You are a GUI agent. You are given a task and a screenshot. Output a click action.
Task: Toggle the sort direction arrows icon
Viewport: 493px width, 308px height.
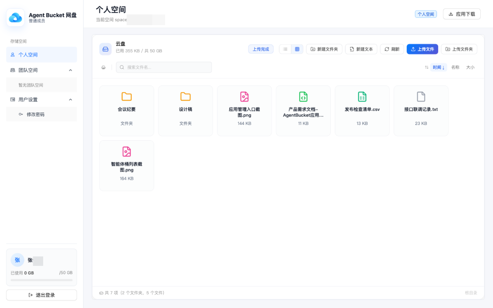pos(427,67)
